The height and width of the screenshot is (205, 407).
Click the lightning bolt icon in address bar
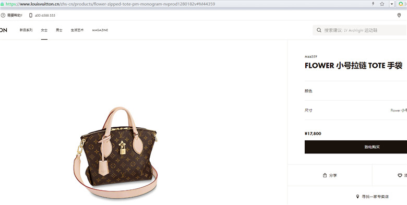click(x=373, y=4)
